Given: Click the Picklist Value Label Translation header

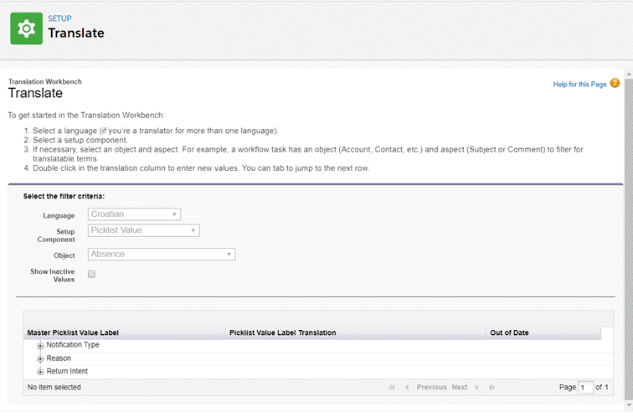Looking at the screenshot, I should (282, 332).
